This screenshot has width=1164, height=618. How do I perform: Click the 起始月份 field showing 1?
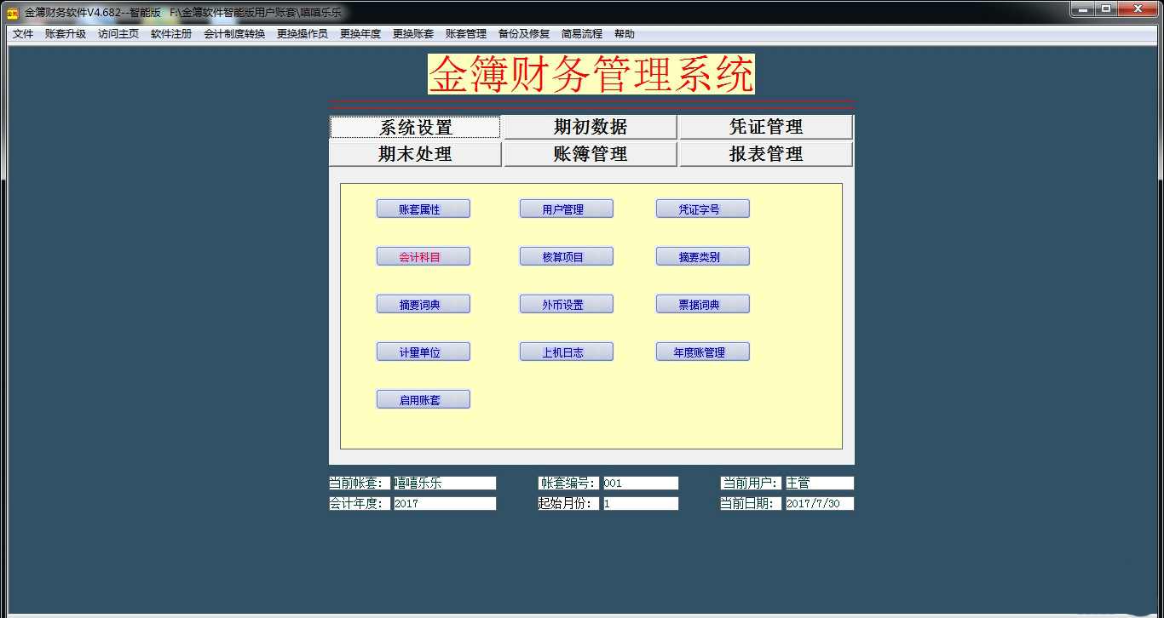point(641,503)
